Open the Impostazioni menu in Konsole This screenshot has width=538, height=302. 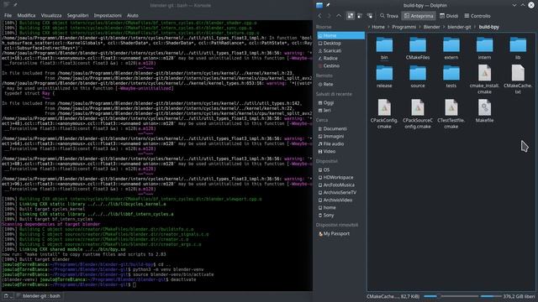pos(108,15)
